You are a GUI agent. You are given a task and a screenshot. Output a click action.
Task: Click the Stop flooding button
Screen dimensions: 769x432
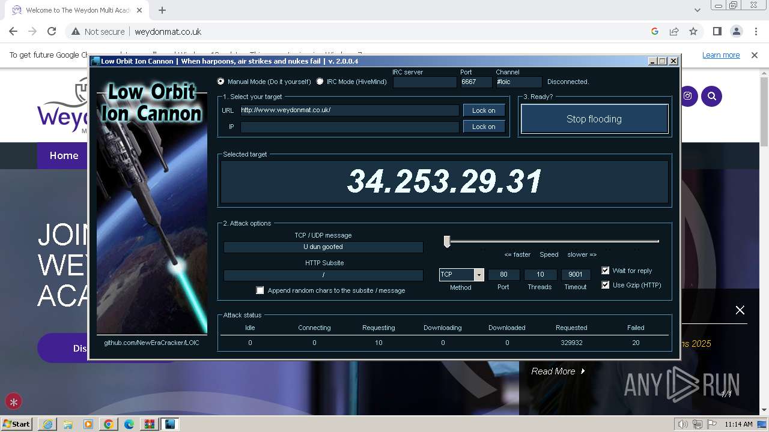click(x=594, y=119)
